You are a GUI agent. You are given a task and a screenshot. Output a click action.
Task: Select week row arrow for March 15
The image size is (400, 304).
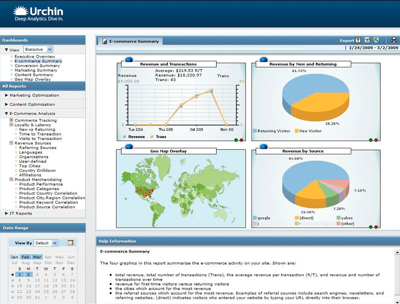(x=12, y=286)
